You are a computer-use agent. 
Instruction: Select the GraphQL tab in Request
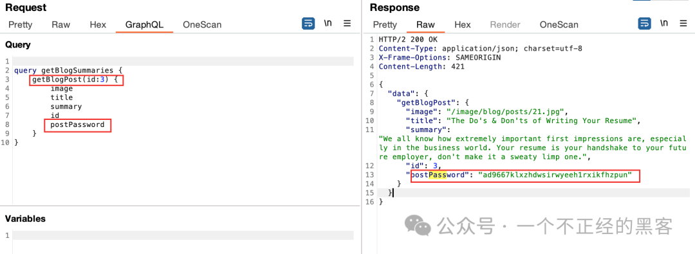[144, 25]
